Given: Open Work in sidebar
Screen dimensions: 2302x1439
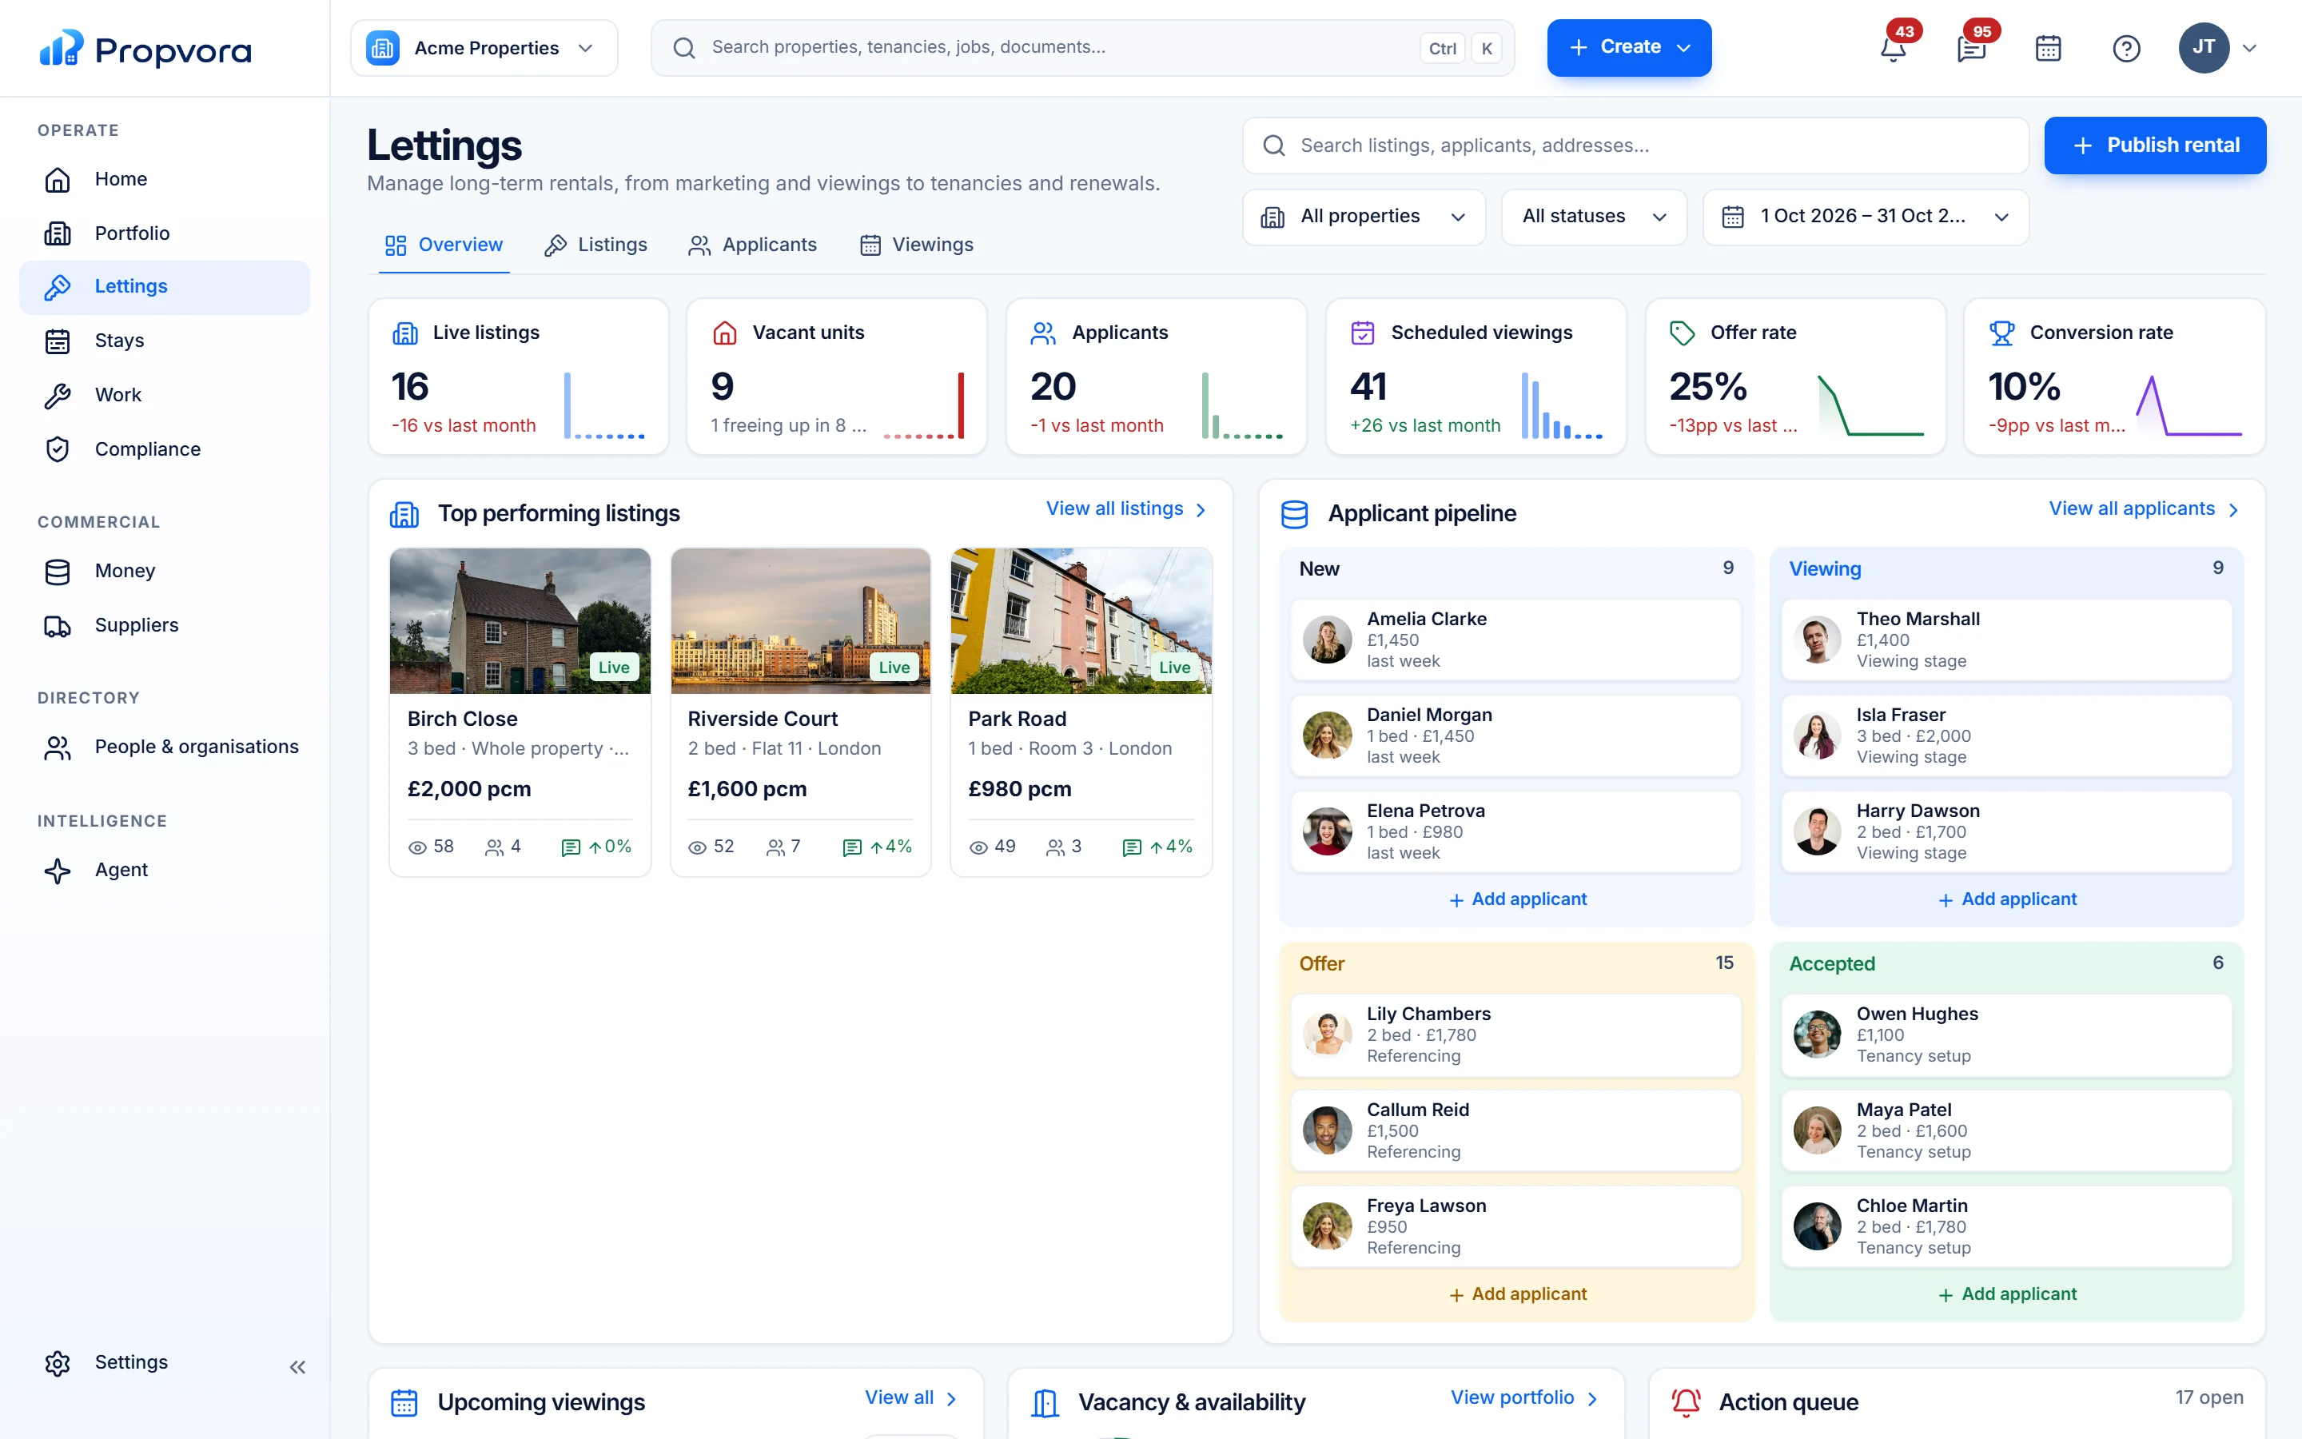Looking at the screenshot, I should coord(165,395).
